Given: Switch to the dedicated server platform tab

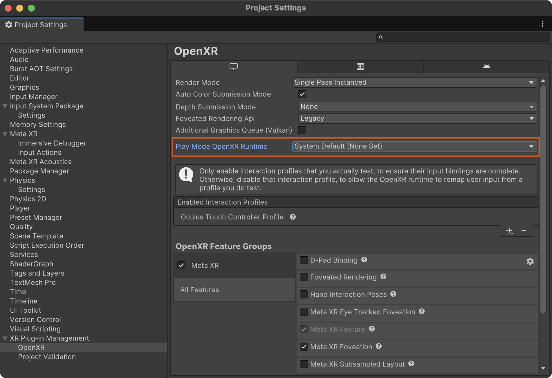Looking at the screenshot, I should 360,67.
